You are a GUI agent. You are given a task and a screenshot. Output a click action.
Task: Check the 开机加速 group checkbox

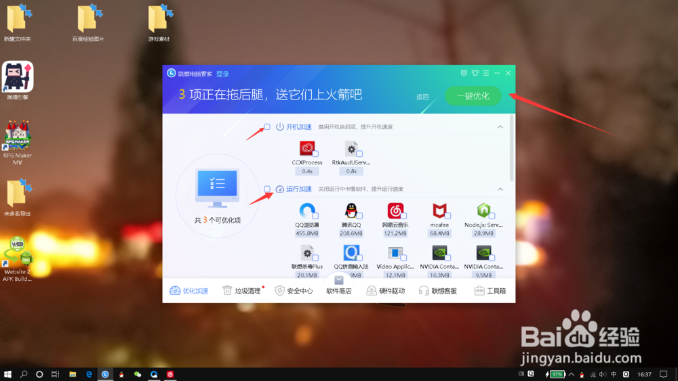tap(267, 127)
